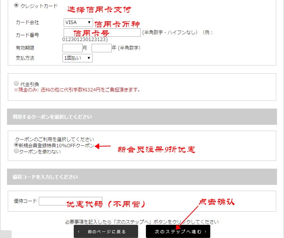Click left chevron on 前のページに戻る button
The width and height of the screenshot is (284, 238).
[79, 232]
